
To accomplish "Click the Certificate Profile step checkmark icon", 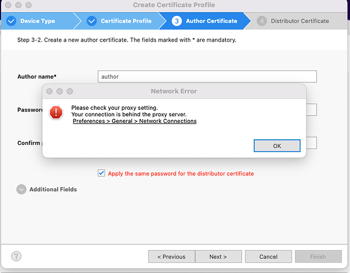I will pos(92,21).
